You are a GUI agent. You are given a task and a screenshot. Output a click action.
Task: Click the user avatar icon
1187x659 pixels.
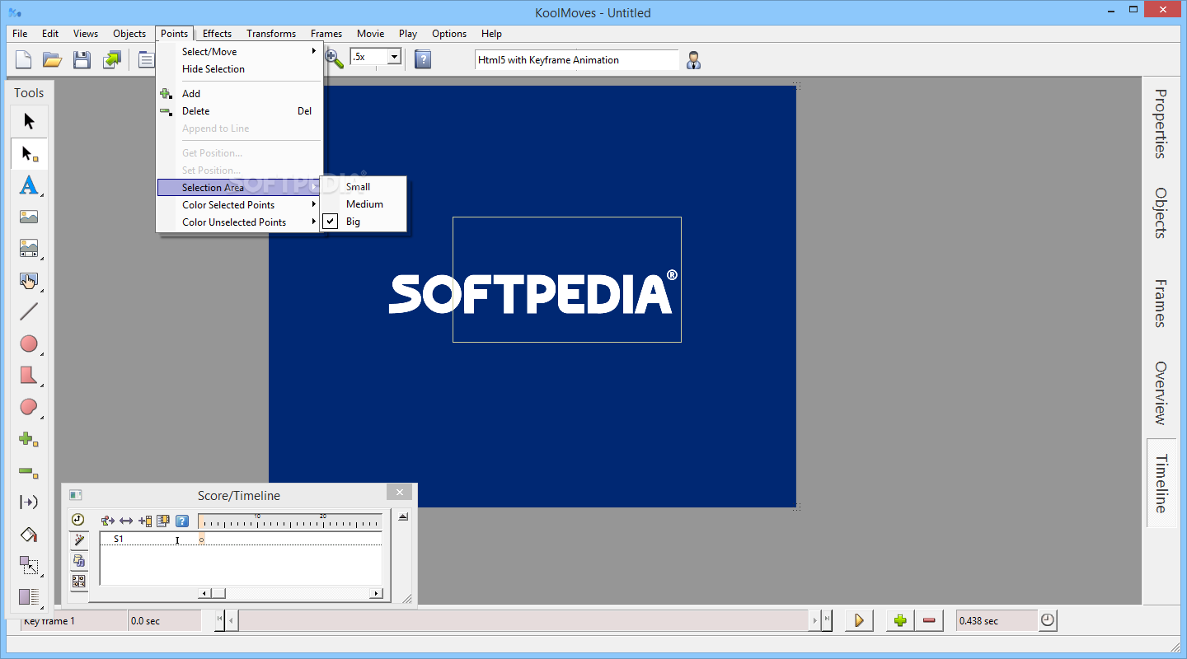(x=693, y=60)
